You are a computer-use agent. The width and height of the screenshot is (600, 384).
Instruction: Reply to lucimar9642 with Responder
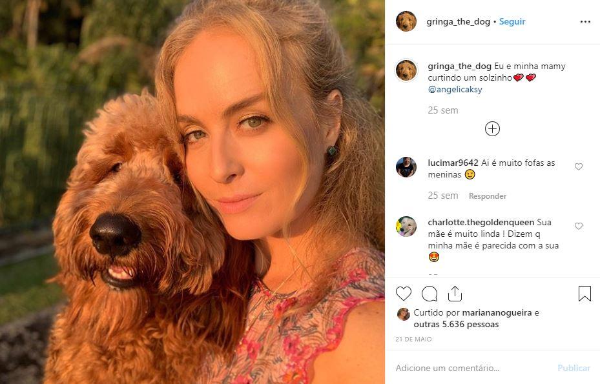(488, 196)
